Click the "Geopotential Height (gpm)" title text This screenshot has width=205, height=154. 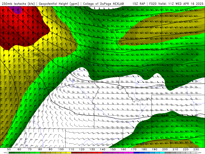59,4
